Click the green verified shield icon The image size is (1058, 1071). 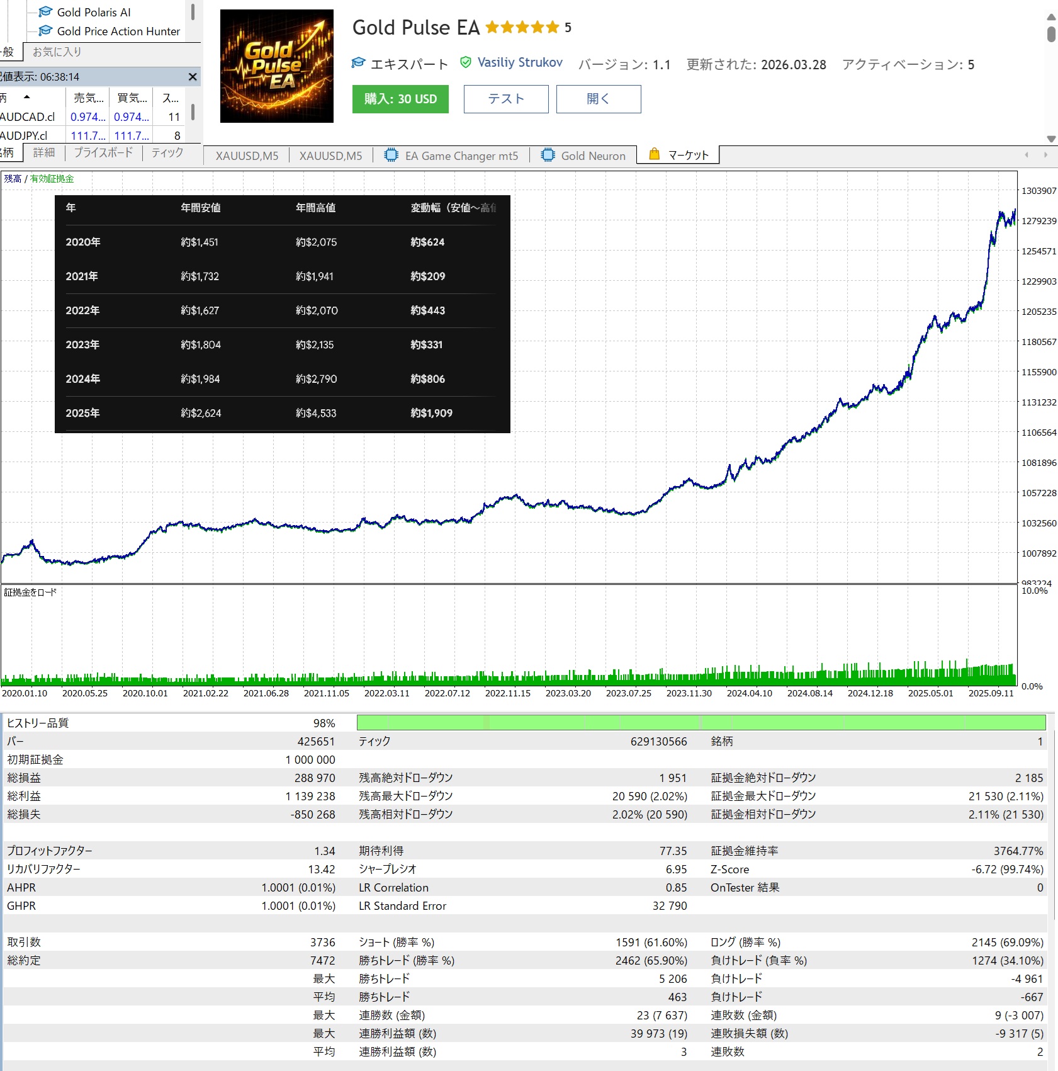466,62
